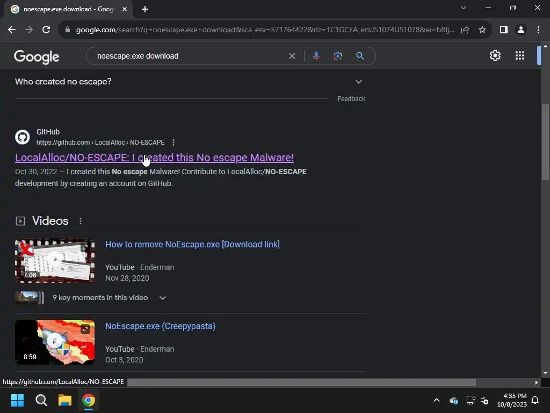
Task: Toggle the Chrome side panel icon
Action: click(x=504, y=30)
